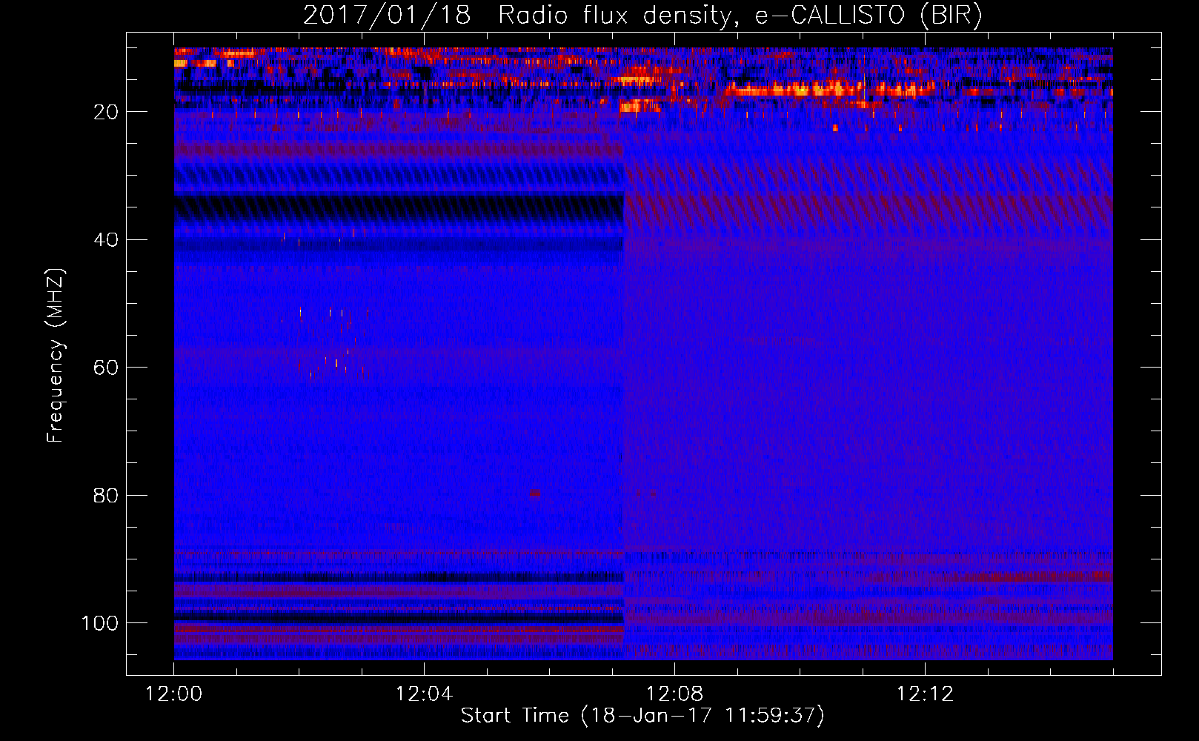Click the "Frequency (MHZ)" y-axis label

(56, 356)
